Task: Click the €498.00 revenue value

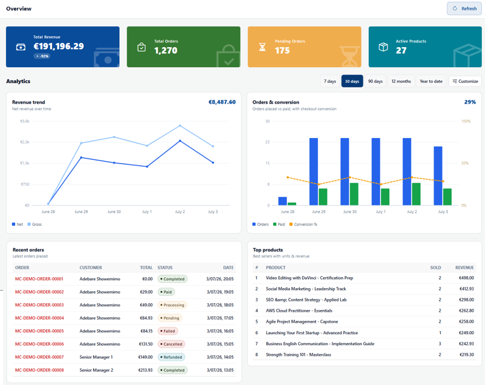Action: (466, 278)
